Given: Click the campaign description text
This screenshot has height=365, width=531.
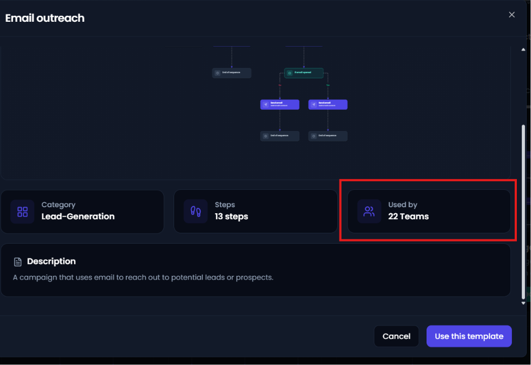Looking at the screenshot, I should coord(143,277).
